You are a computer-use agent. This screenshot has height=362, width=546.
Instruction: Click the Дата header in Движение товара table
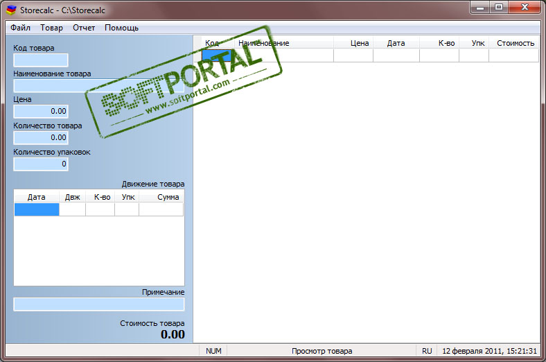pos(37,197)
